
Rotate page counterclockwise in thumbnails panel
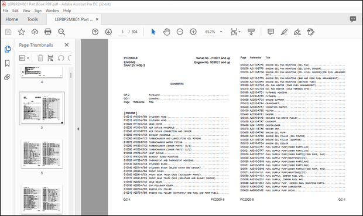click(61, 58)
